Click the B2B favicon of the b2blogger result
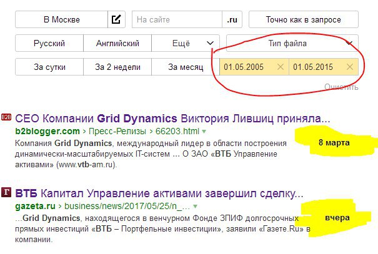The width and height of the screenshot is (378, 254). click(x=6, y=117)
